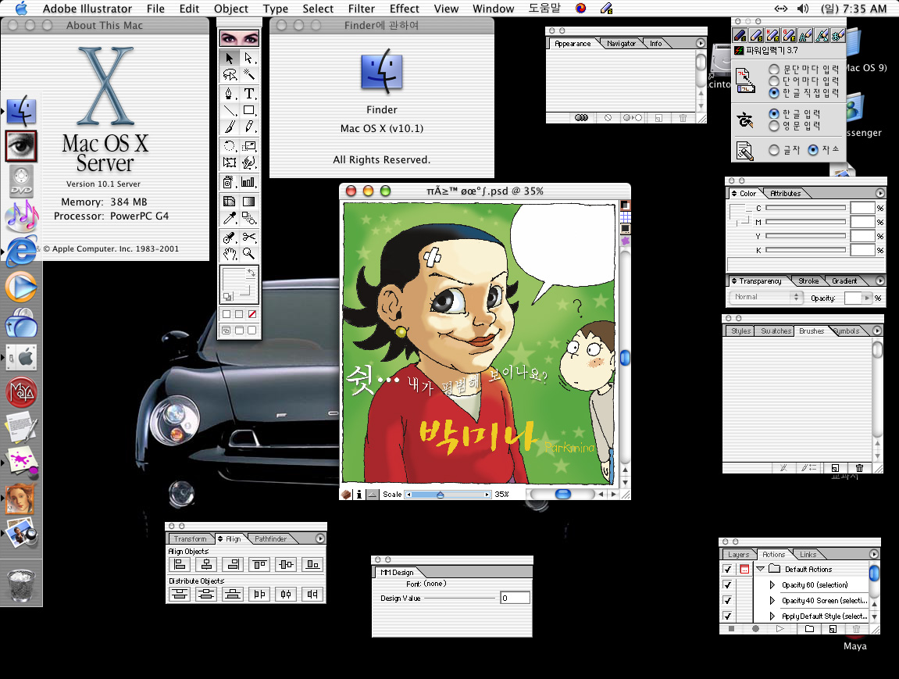The image size is (899, 679).
Task: Choose the Eyedropper tool
Action: pyautogui.click(x=230, y=219)
